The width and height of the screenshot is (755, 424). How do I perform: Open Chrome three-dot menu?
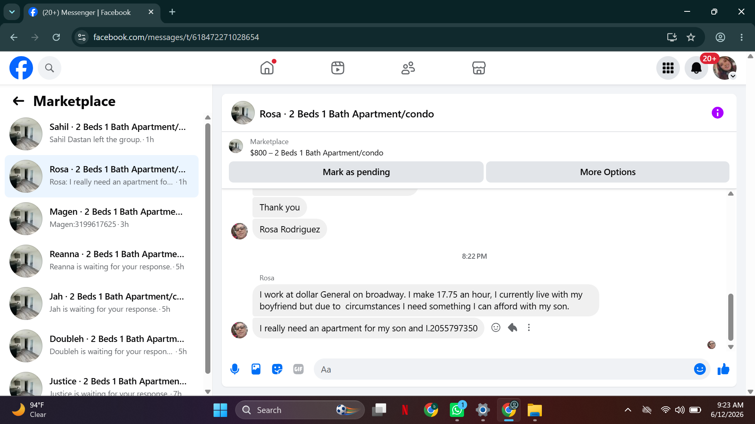pyautogui.click(x=742, y=37)
